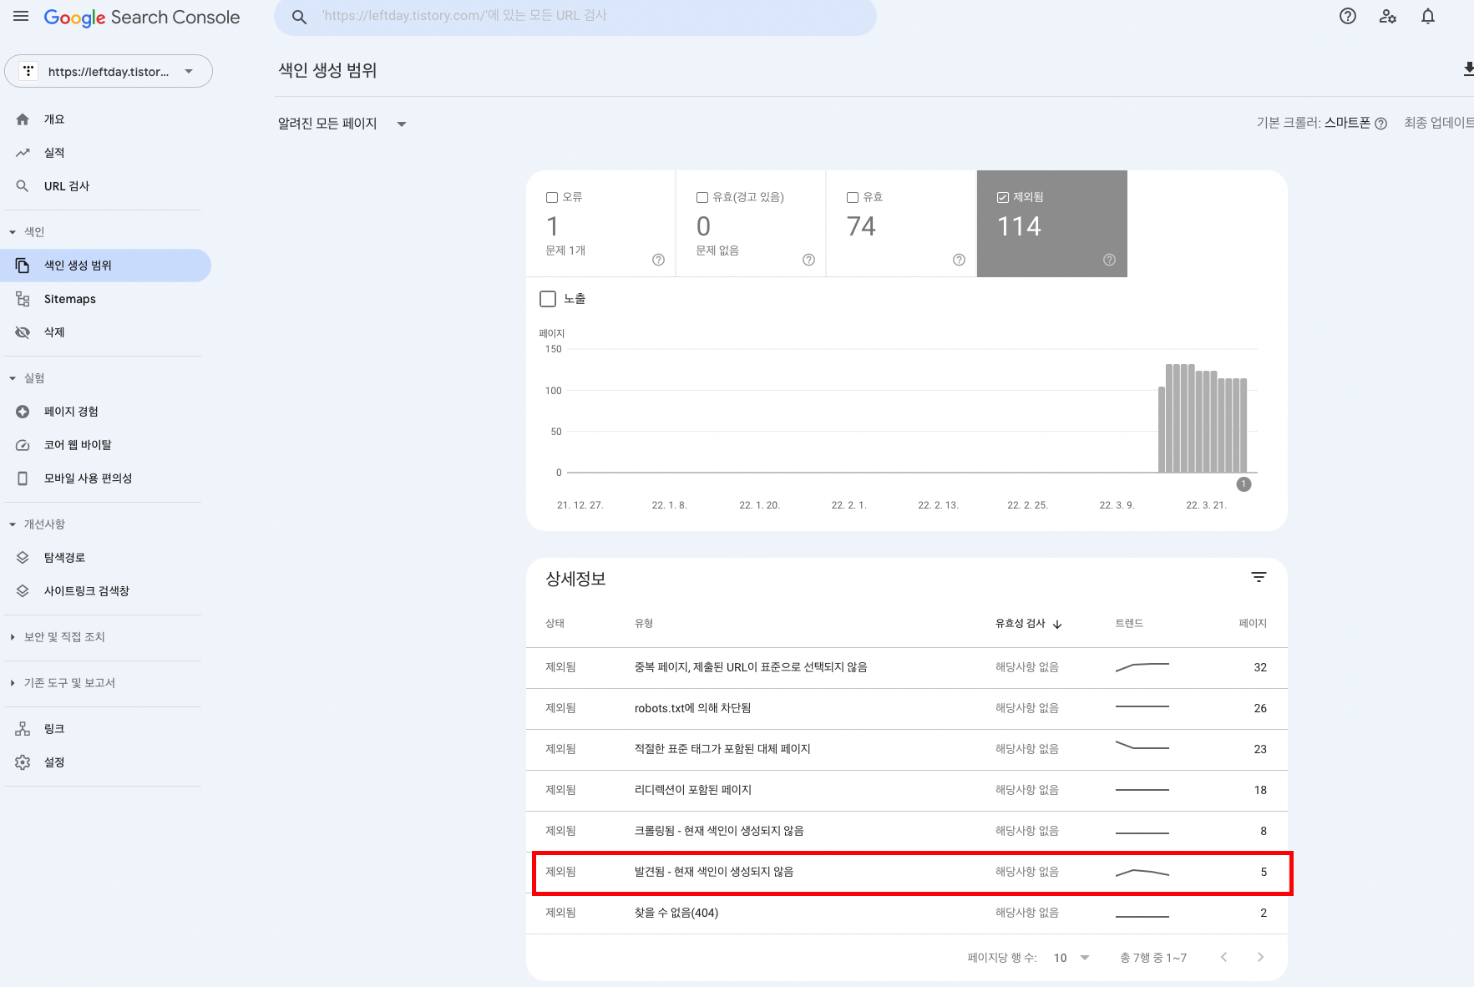Viewport: 1474px width, 987px height.
Task: Open 개요 in sidebar
Action: [x=105, y=119]
